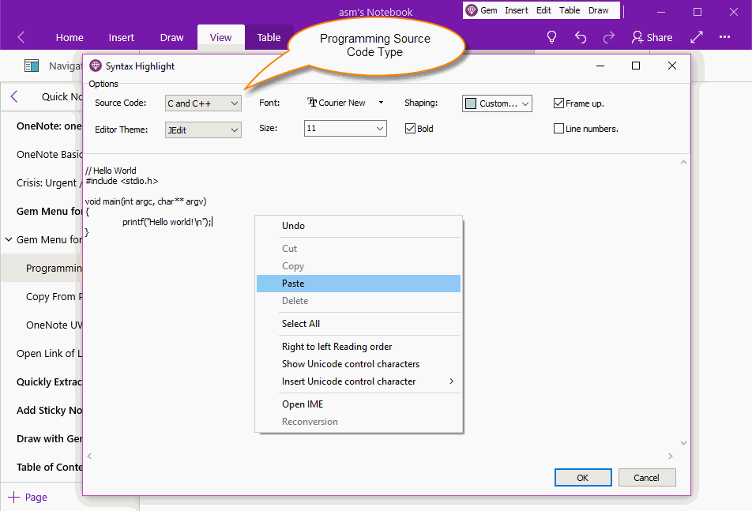Click the Courier New font dropdown arrow
The height and width of the screenshot is (511, 752).
(381, 102)
